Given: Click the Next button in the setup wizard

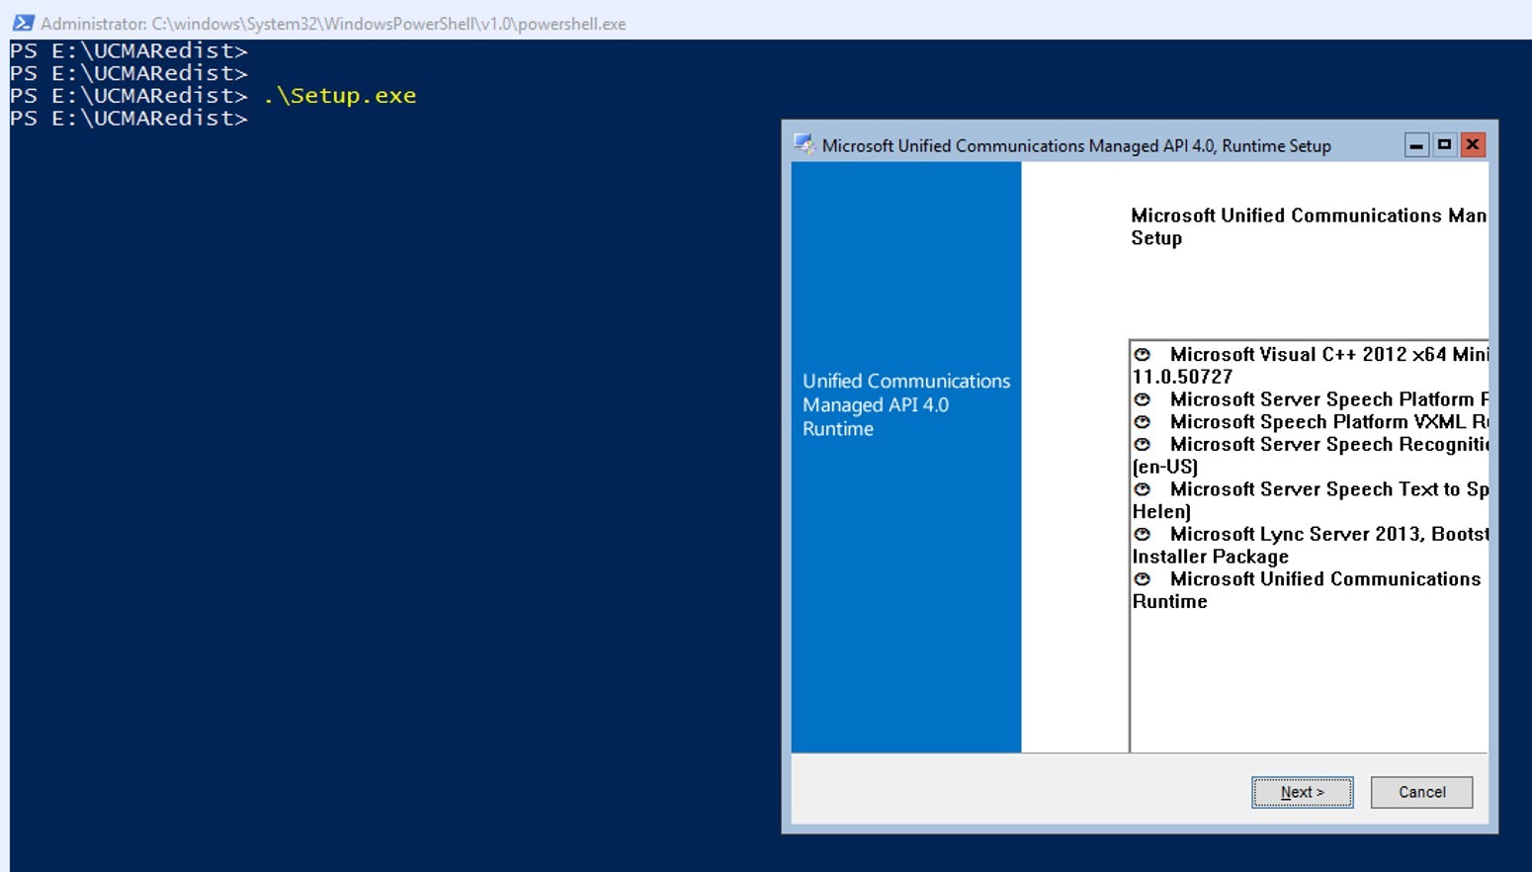Looking at the screenshot, I should (x=1302, y=792).
